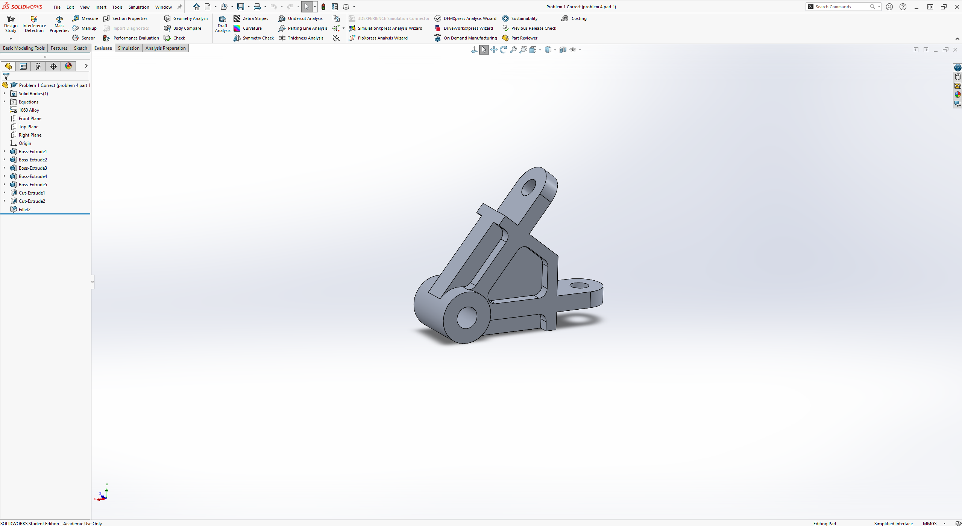Image resolution: width=962 pixels, height=526 pixels.
Task: Switch to PropertyManager tab icon
Action: (x=23, y=66)
